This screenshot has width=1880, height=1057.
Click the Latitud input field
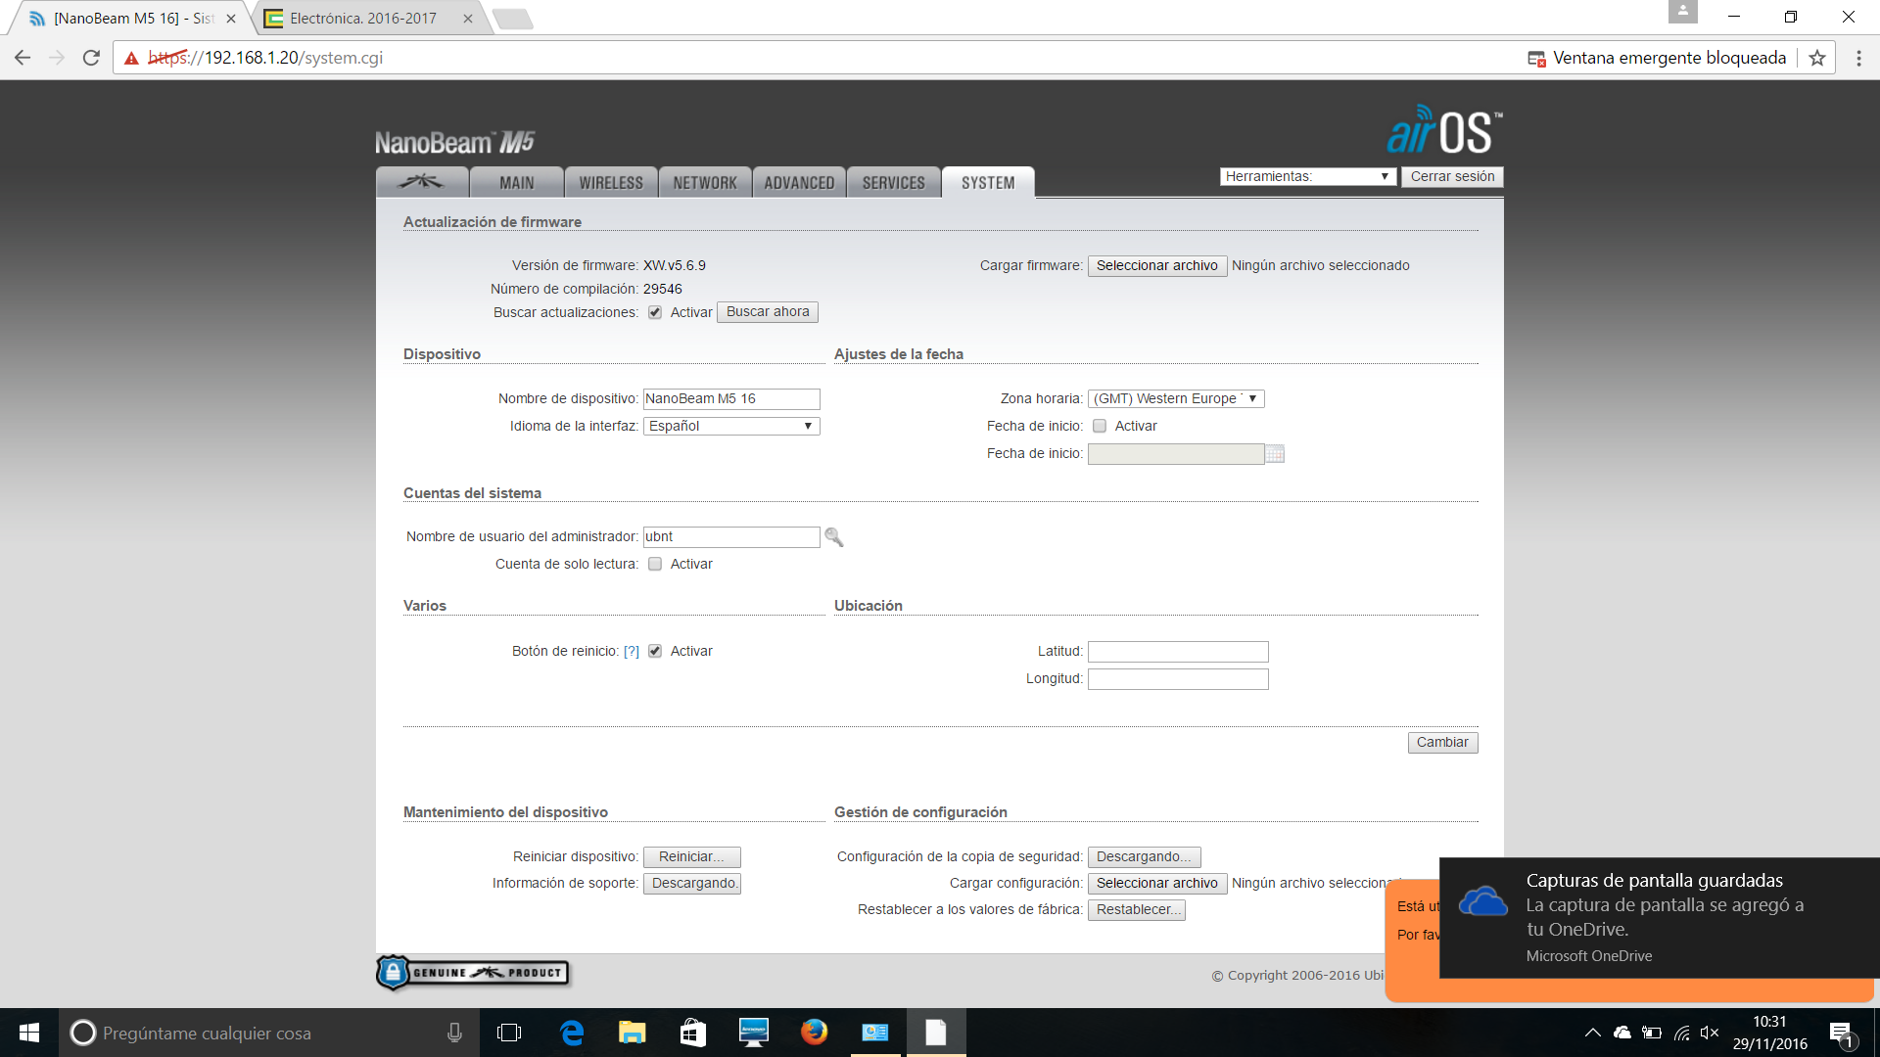point(1178,651)
